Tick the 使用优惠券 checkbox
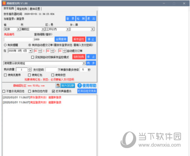 click(x=5, y=75)
